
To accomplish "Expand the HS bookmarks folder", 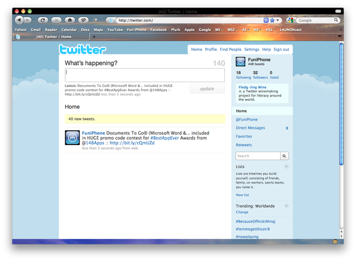I will (258, 30).
